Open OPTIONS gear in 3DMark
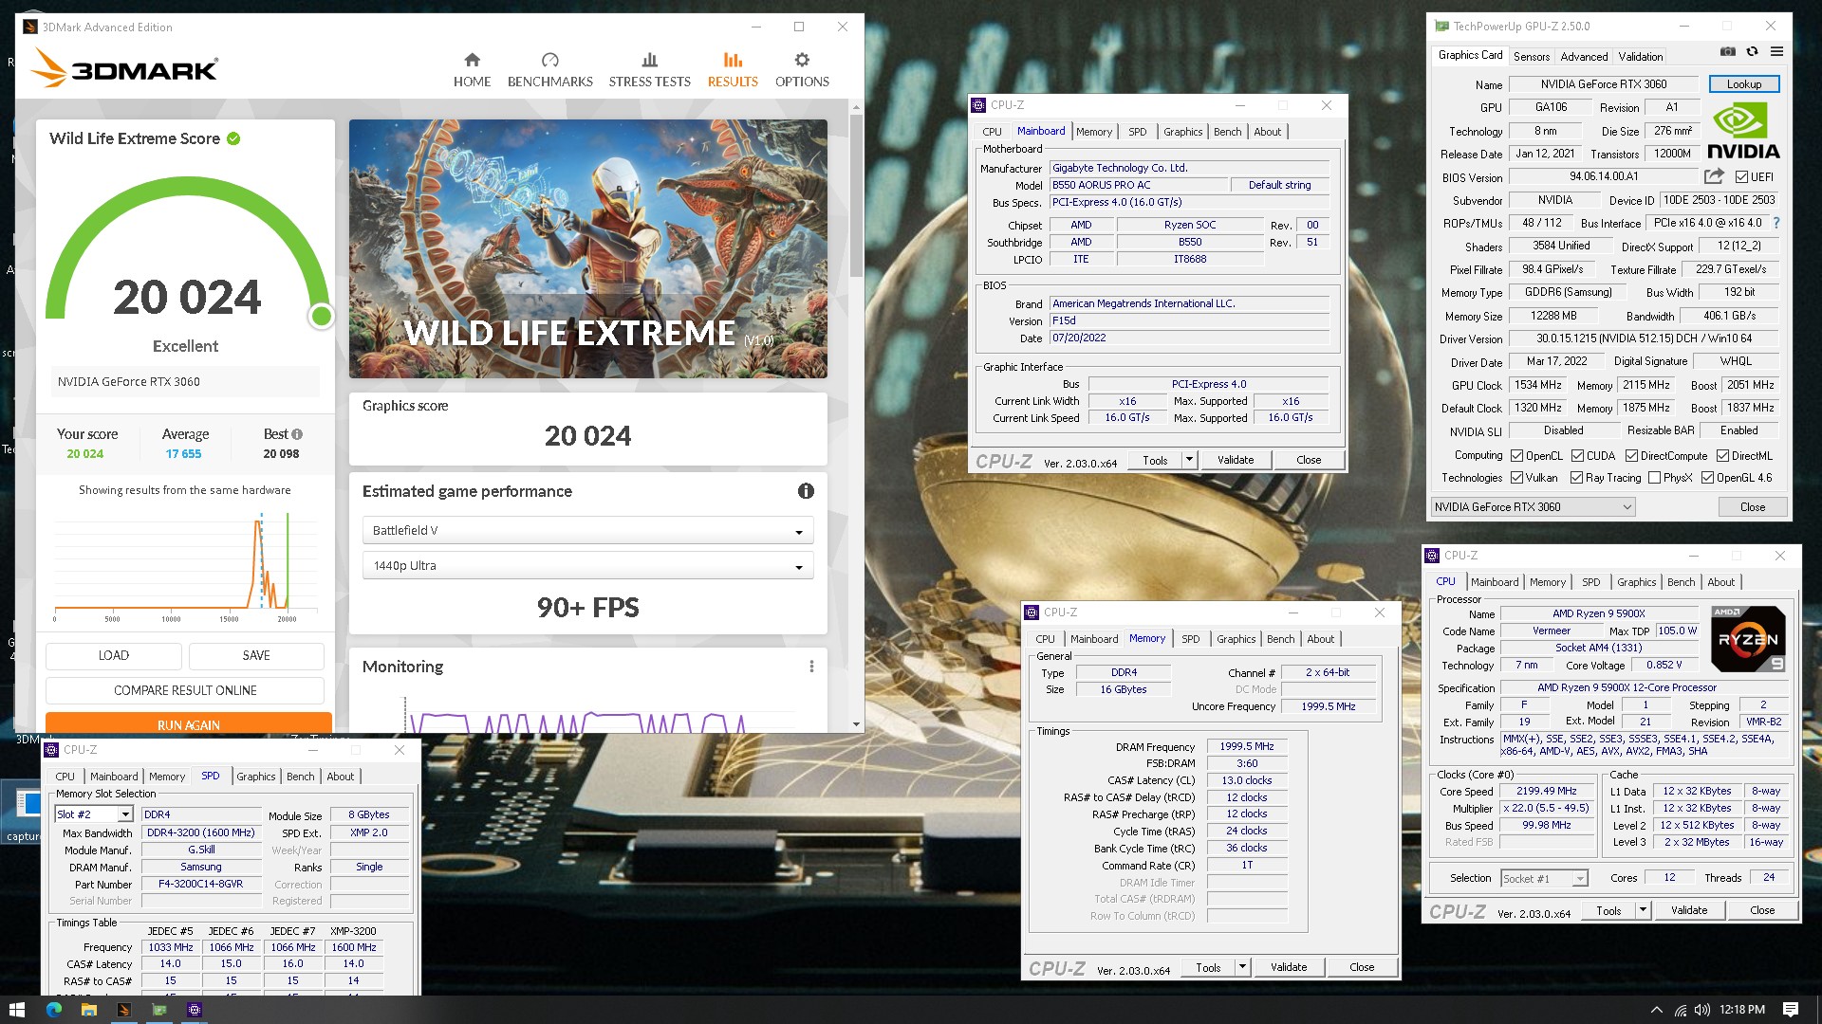Image resolution: width=1822 pixels, height=1024 pixels. click(x=802, y=70)
